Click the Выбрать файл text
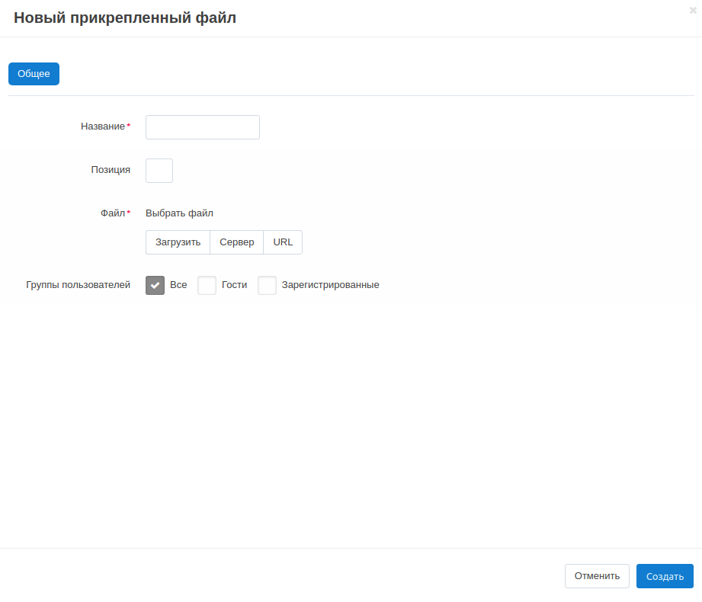 pyautogui.click(x=179, y=213)
